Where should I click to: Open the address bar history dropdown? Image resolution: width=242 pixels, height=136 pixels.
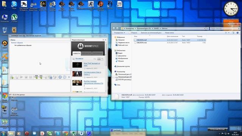(x=205, y=29)
